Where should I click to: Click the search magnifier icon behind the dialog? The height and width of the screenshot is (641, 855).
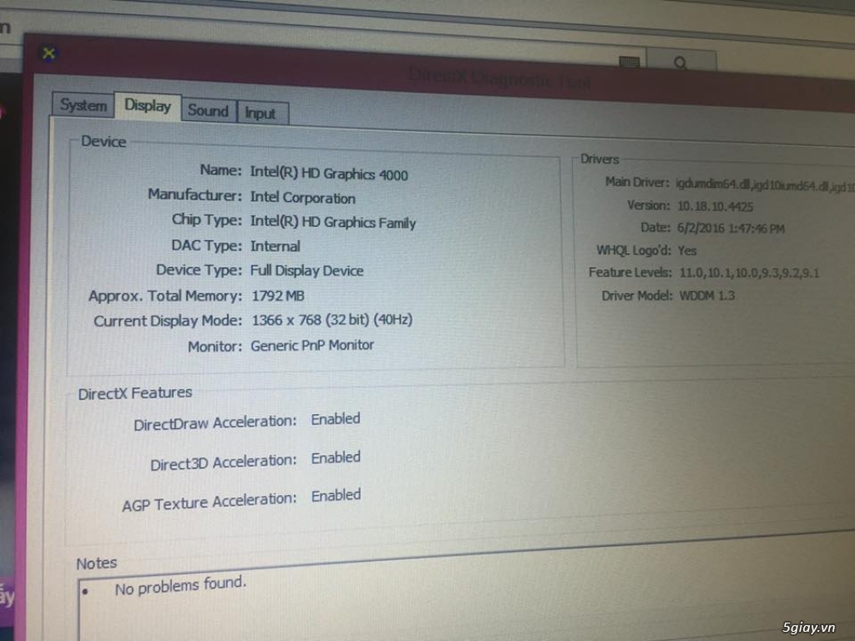point(680,63)
